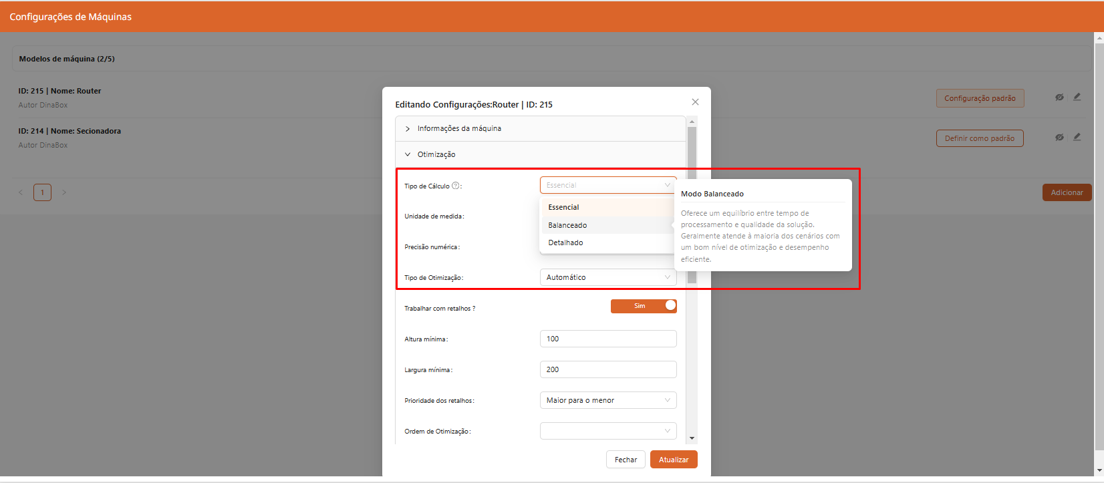This screenshot has height=483, width=1104.
Task: Click the Atualizar button
Action: (674, 460)
